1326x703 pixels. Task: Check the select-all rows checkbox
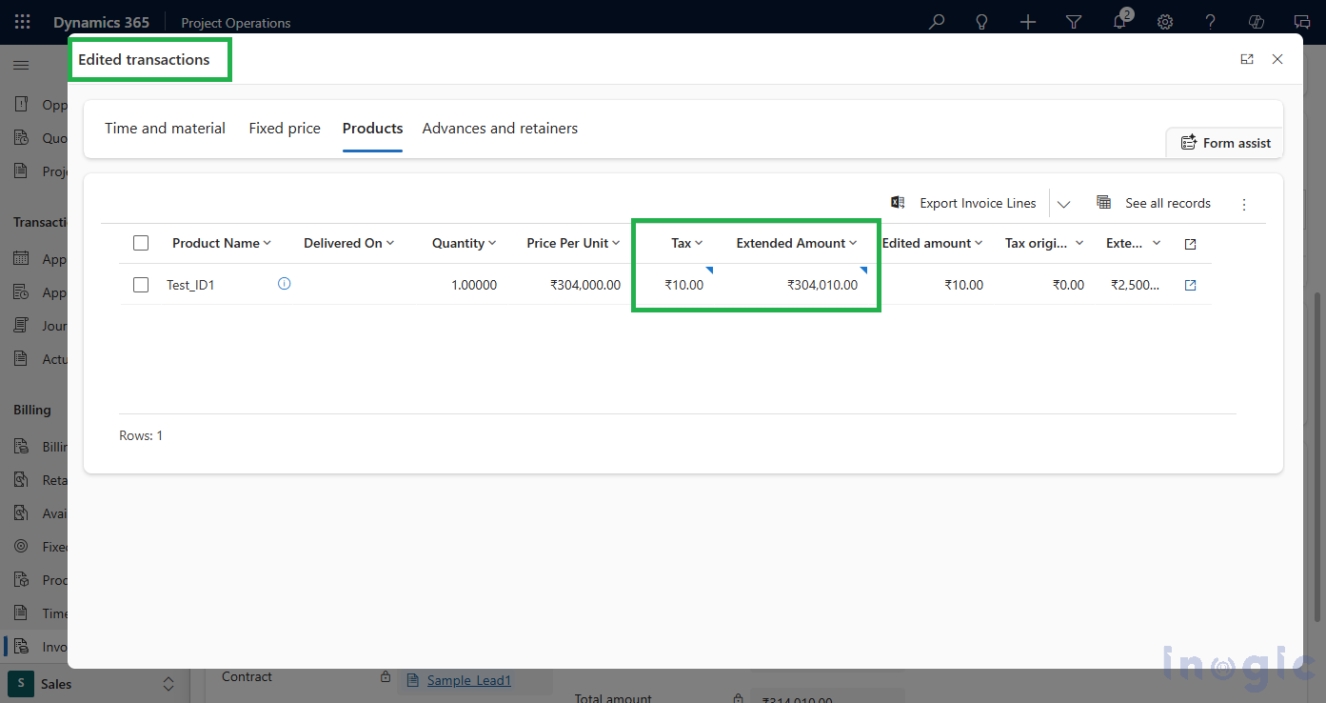coord(140,242)
